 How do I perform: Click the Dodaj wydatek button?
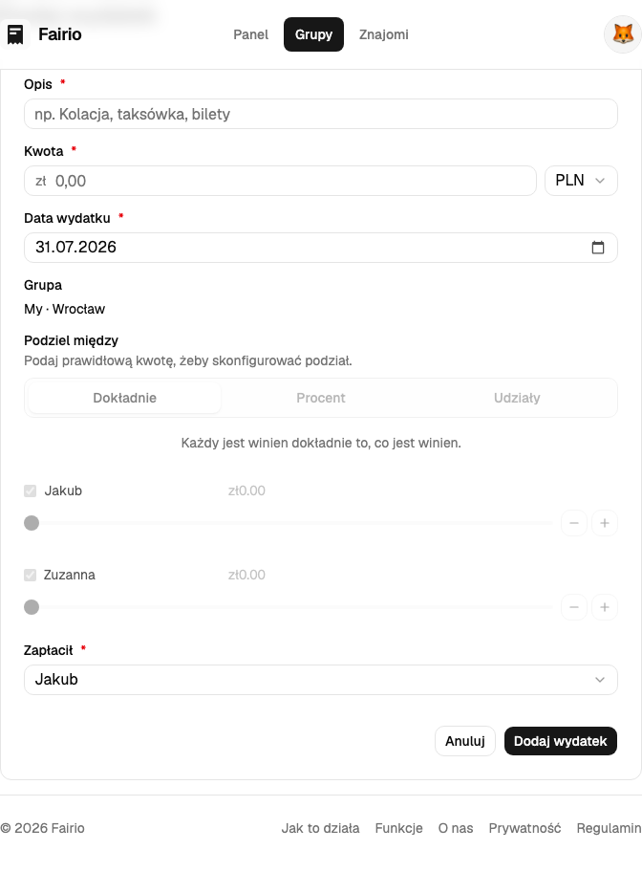(x=560, y=741)
